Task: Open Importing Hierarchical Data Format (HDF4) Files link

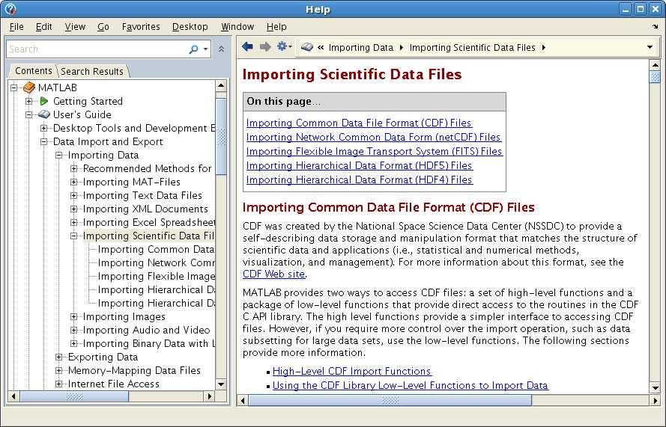Action: 360,179
